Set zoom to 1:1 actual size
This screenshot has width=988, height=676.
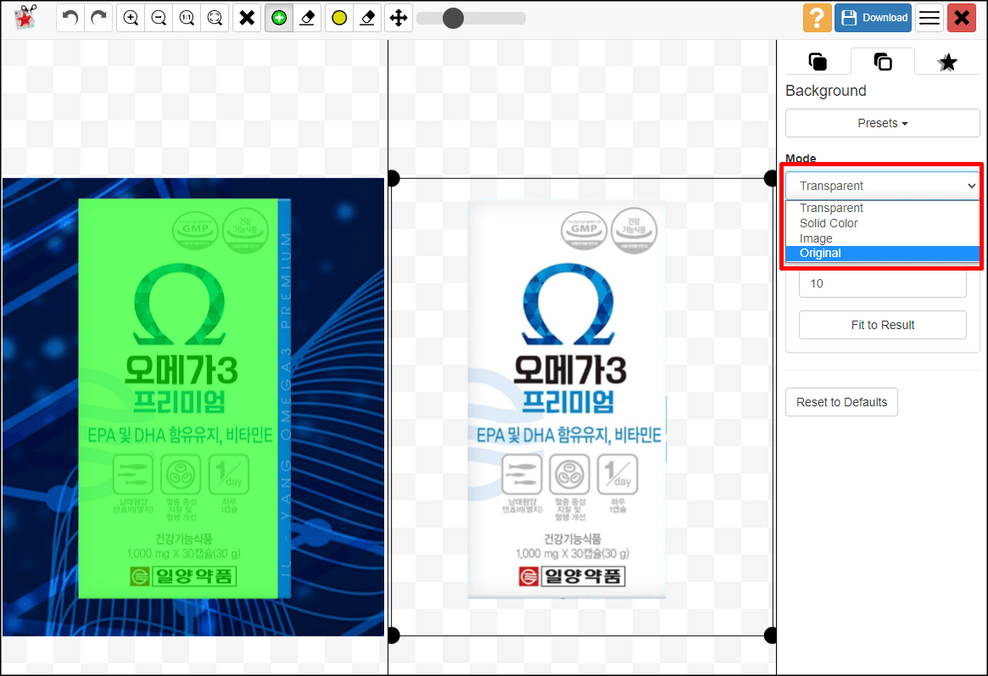(x=187, y=18)
